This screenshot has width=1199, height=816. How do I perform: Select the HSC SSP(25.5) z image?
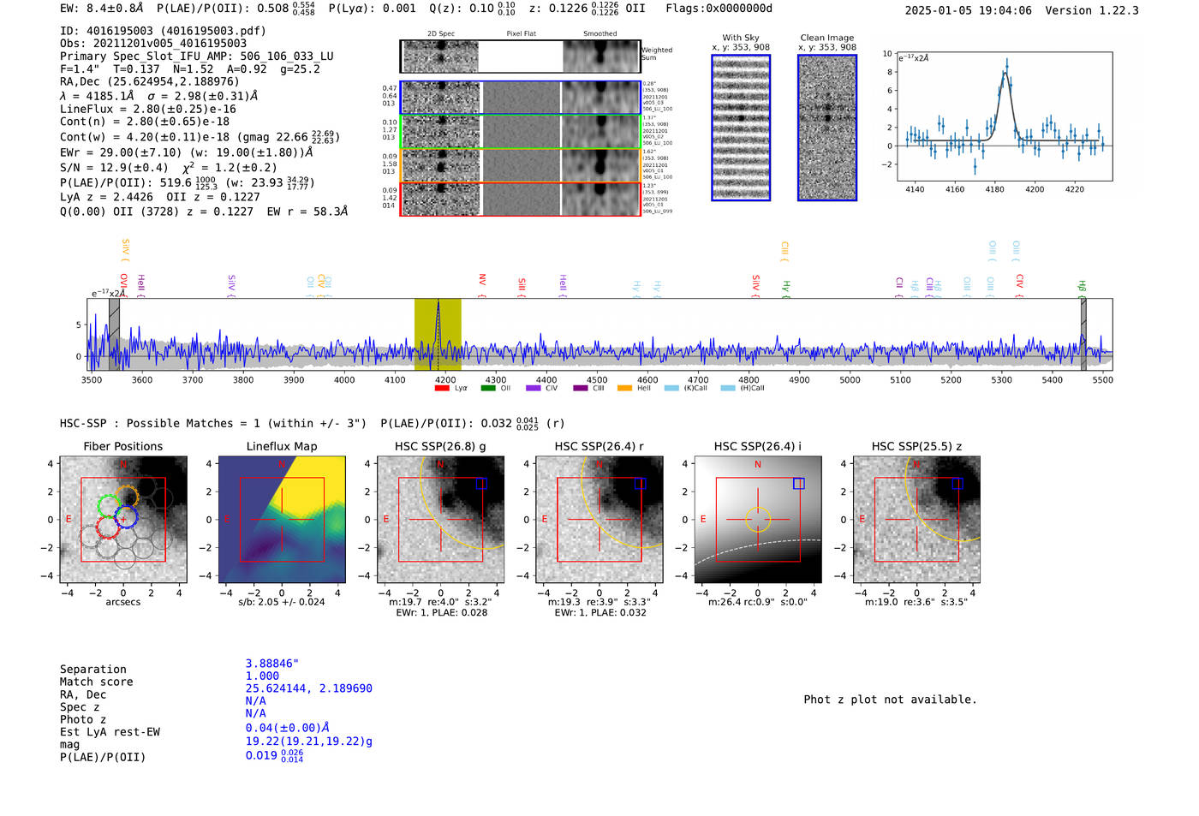pos(916,520)
